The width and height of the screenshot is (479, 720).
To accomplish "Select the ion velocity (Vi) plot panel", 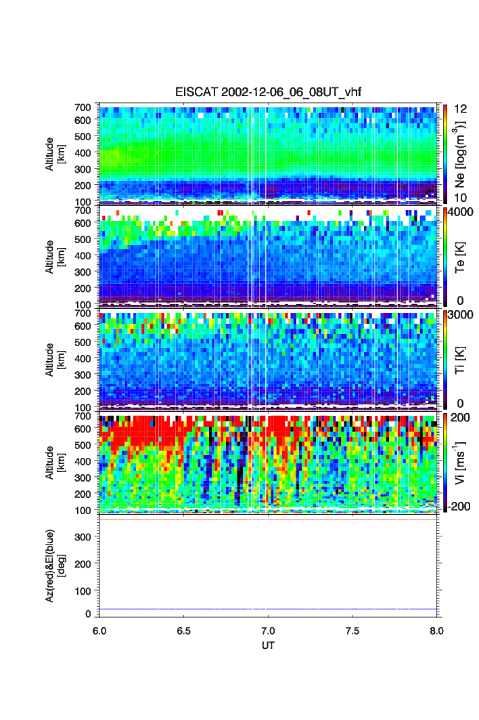I will pos(269,462).
